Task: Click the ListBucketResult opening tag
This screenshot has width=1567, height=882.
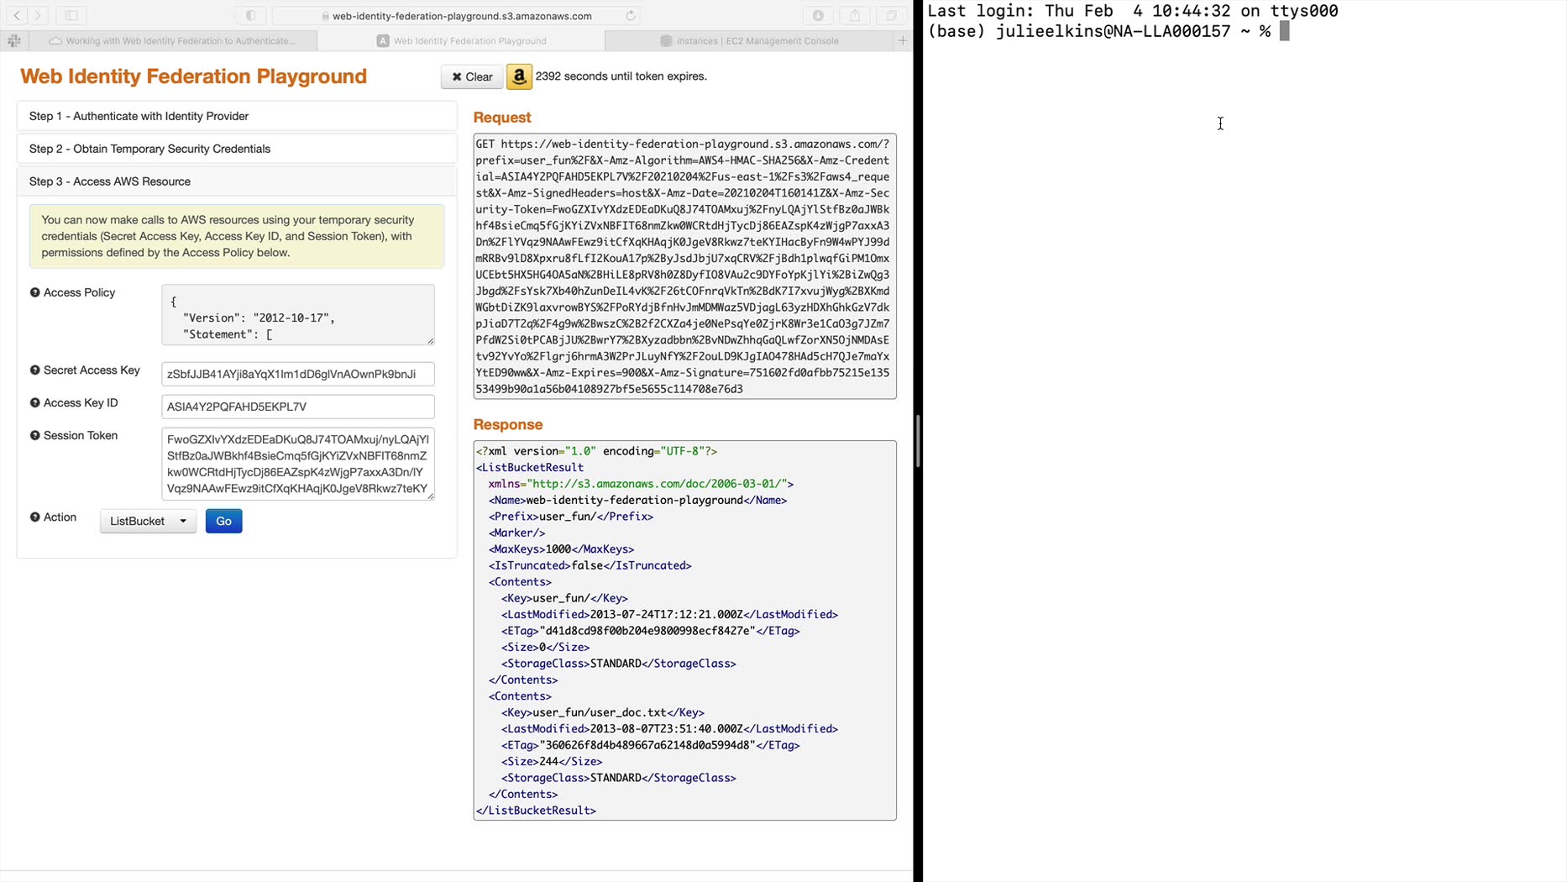Action: (530, 468)
